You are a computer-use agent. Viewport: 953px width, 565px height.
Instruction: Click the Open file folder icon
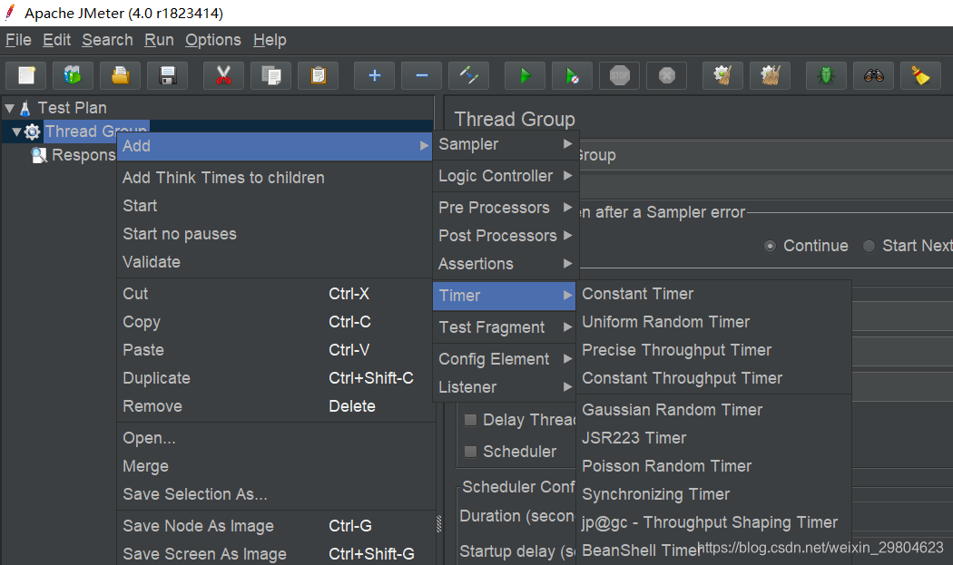tap(121, 76)
